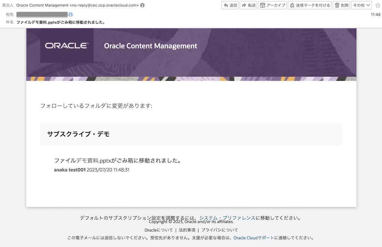Open the Oracle Cloudサポート link

coord(254,238)
